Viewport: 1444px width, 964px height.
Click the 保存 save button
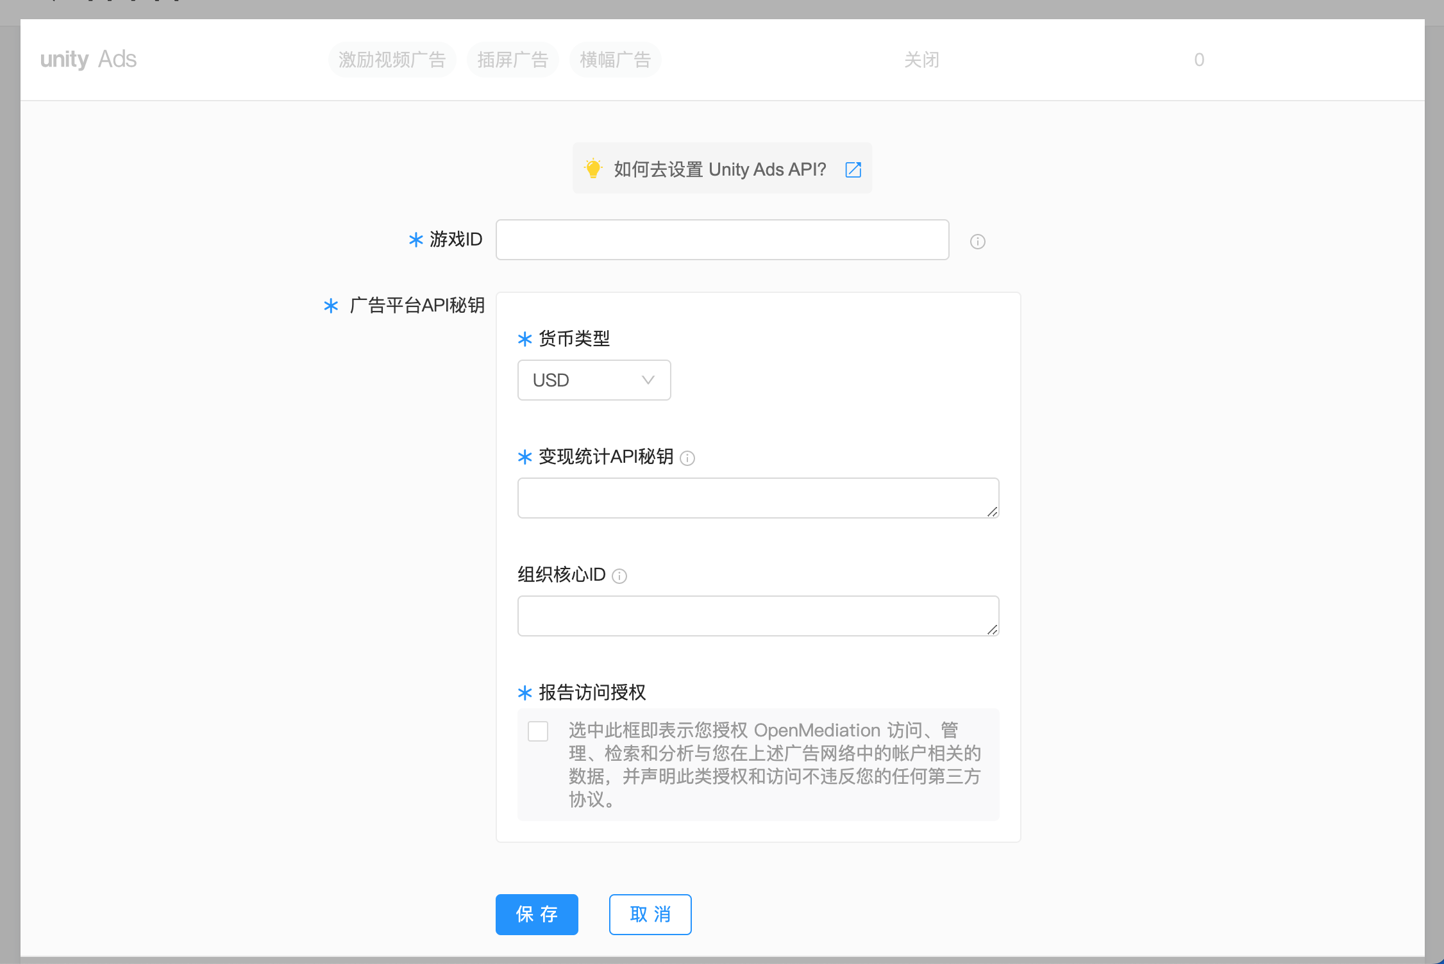[537, 915]
